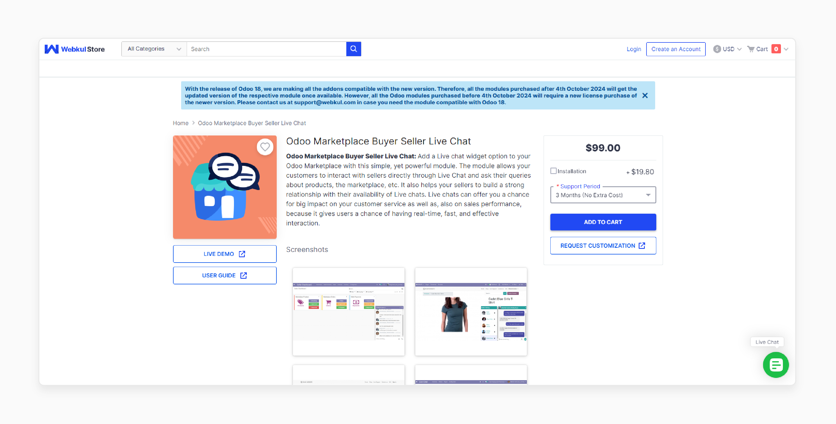The image size is (836, 424).
Task: Click the ADD TO CART button
Action: (603, 222)
